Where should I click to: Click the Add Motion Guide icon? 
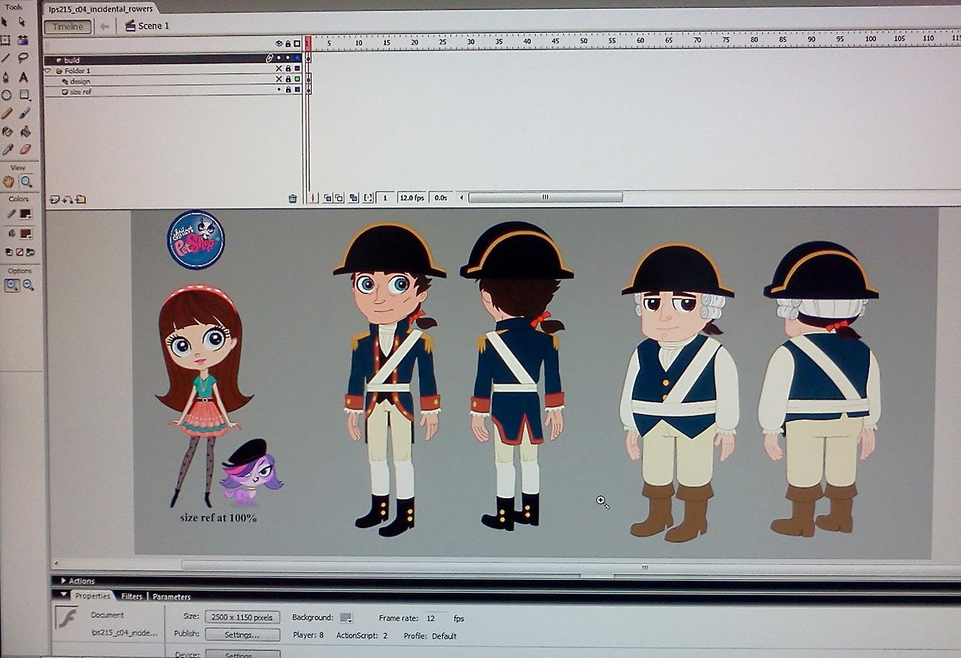pyautogui.click(x=67, y=199)
